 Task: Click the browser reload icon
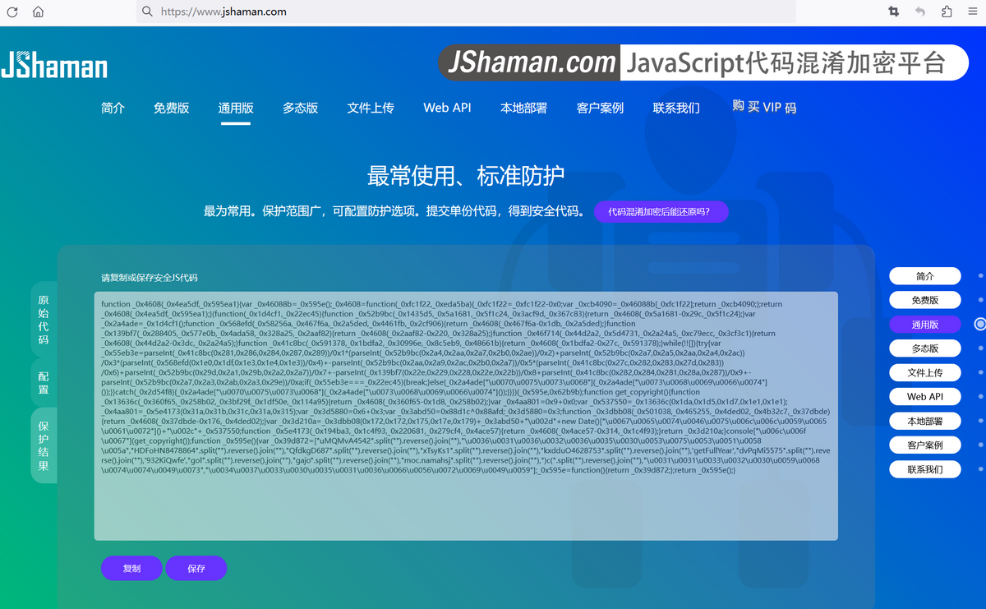(14, 12)
